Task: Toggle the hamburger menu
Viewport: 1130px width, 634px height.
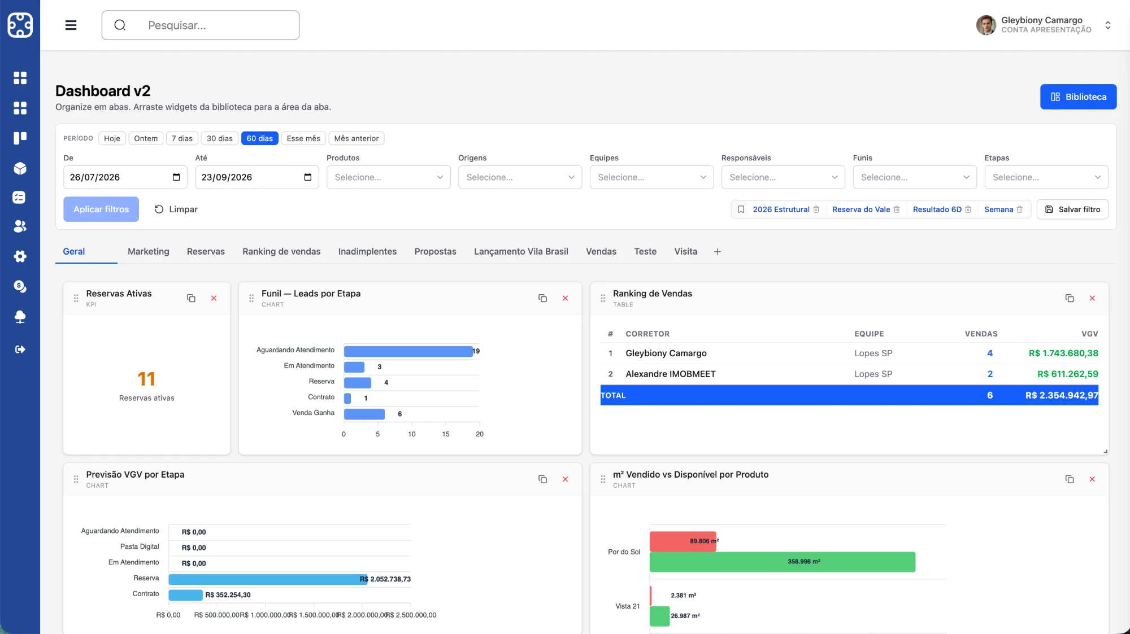Action: pyautogui.click(x=71, y=25)
